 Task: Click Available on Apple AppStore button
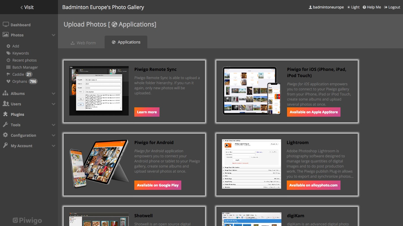pos(314,112)
